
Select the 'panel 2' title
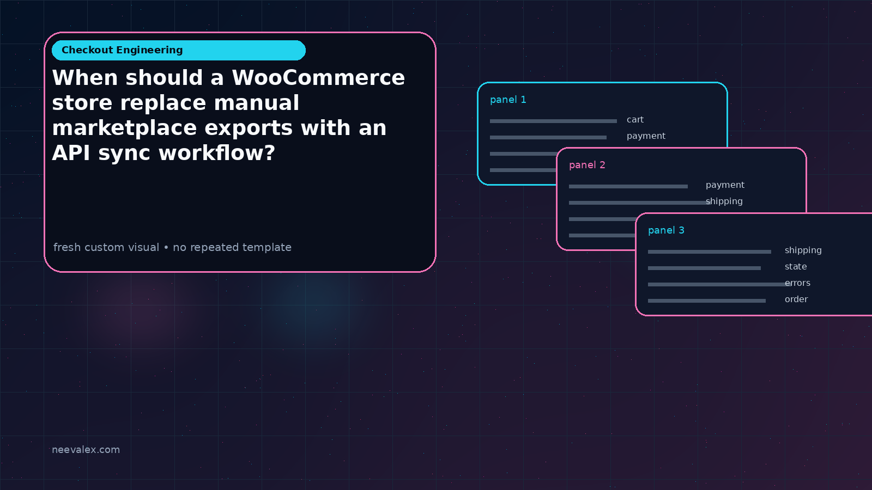click(587, 165)
